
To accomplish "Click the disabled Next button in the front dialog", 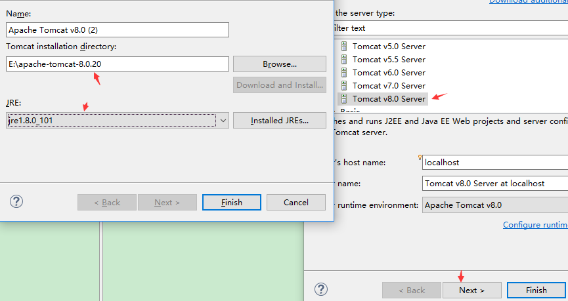I will click(167, 202).
